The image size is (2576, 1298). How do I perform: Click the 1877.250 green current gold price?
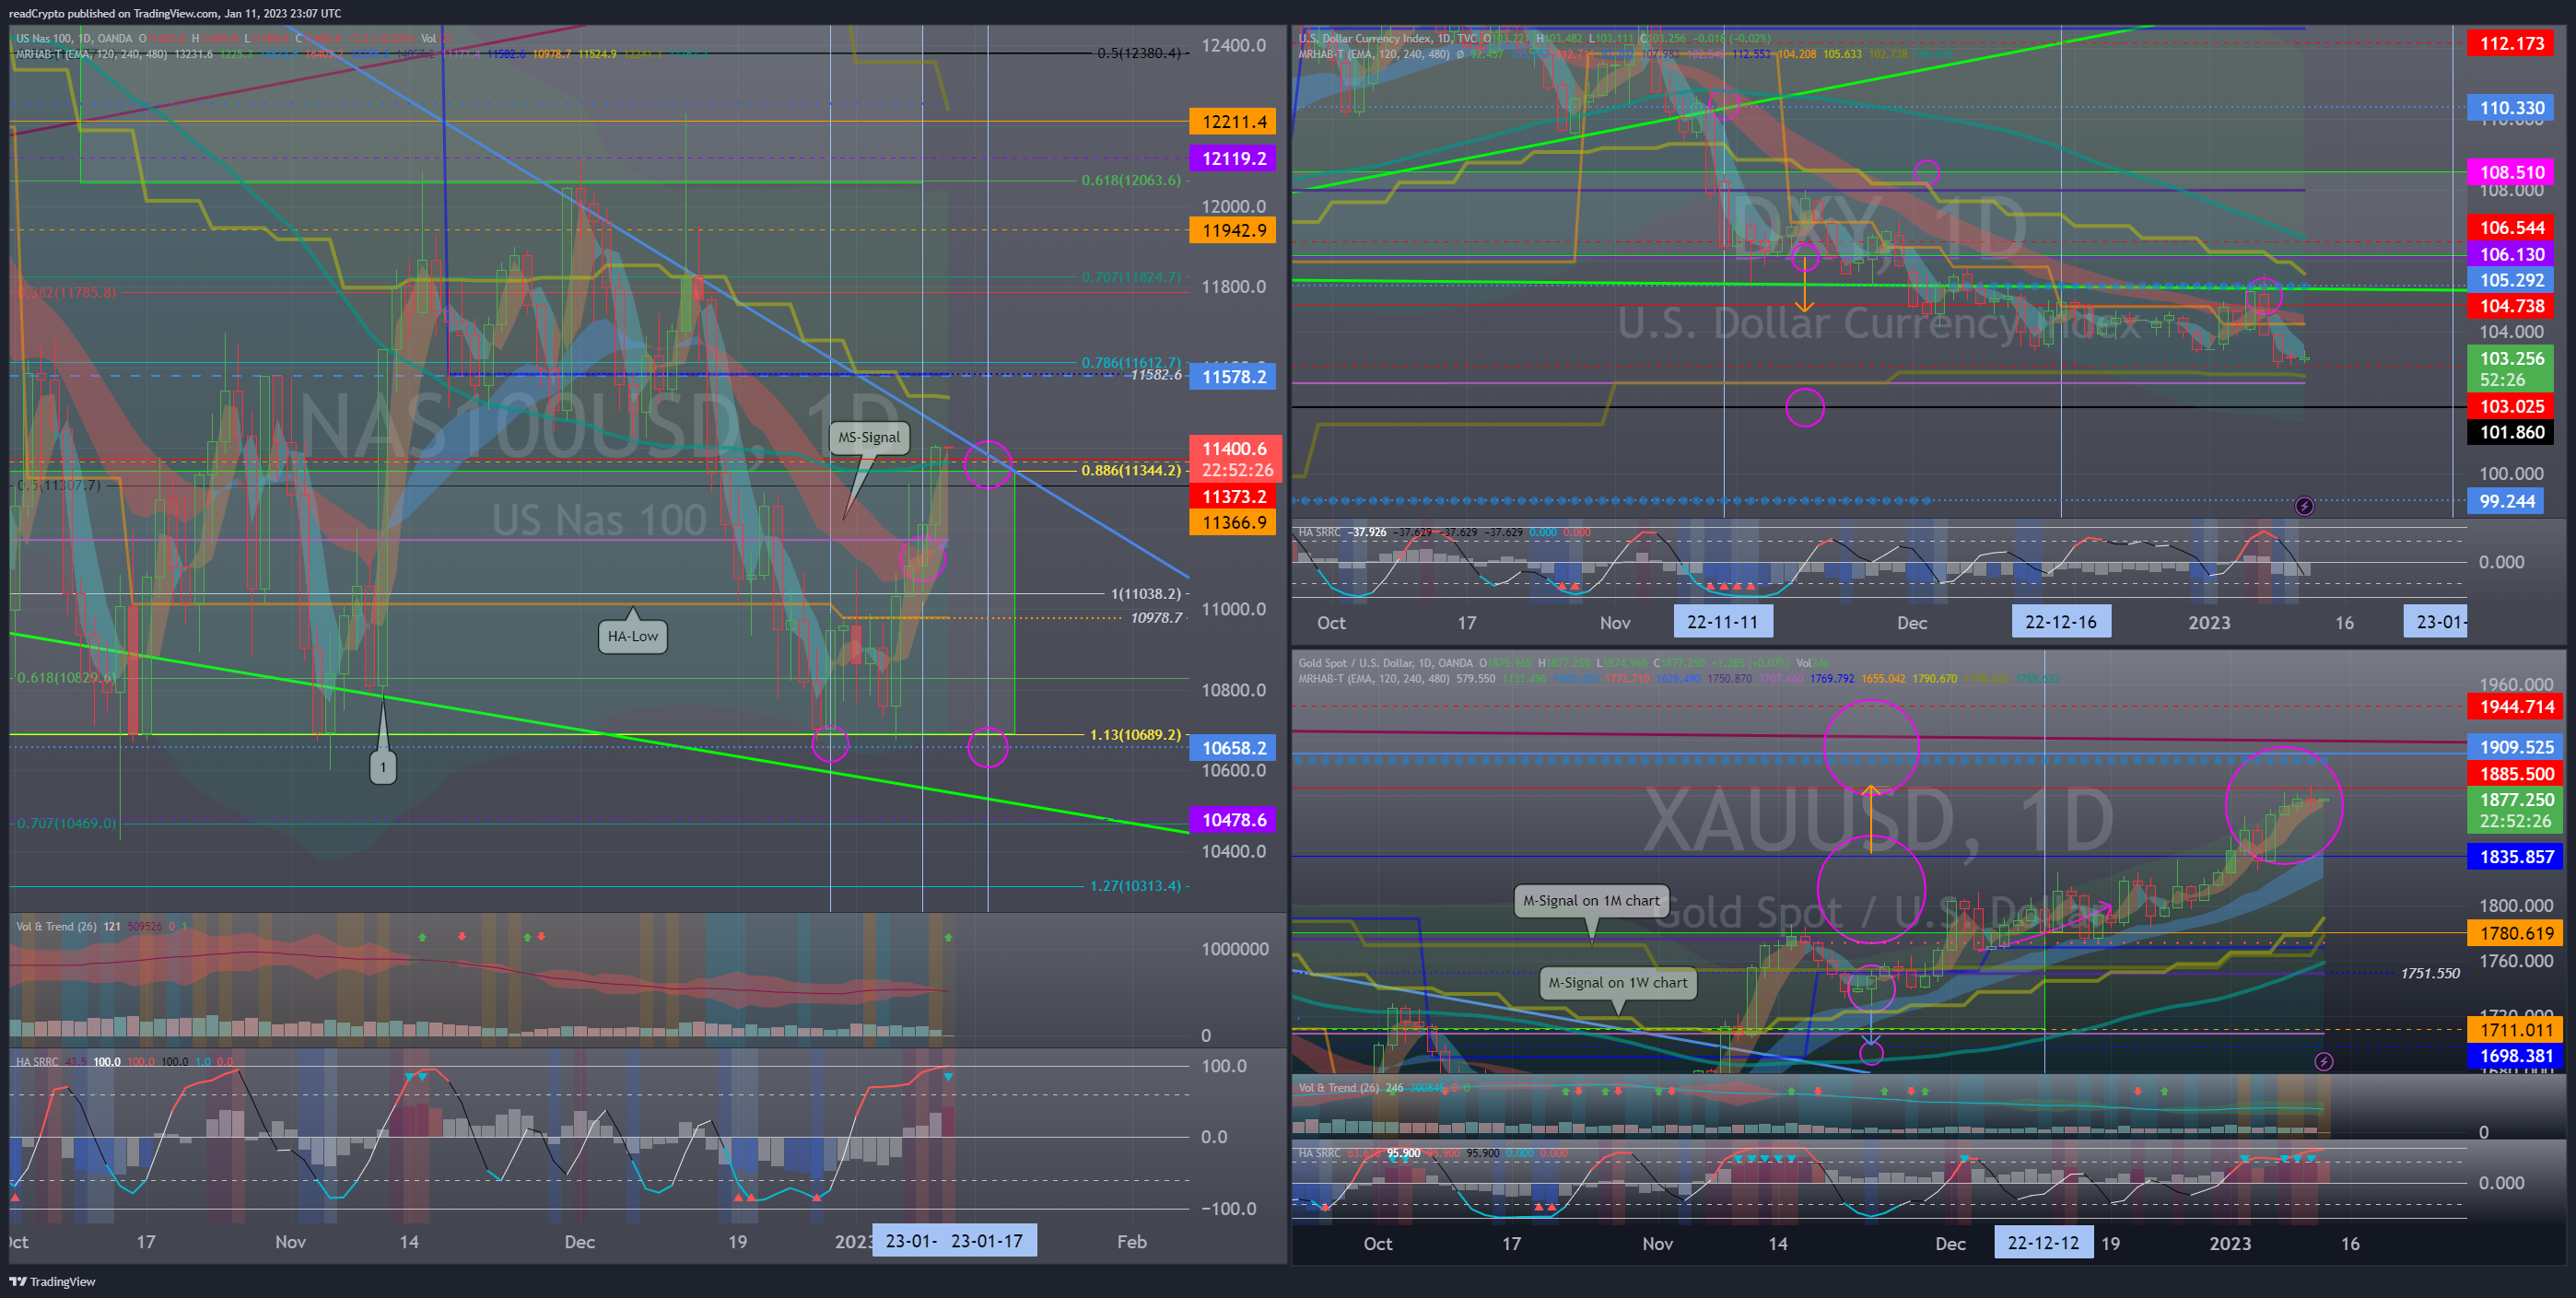click(x=2515, y=810)
